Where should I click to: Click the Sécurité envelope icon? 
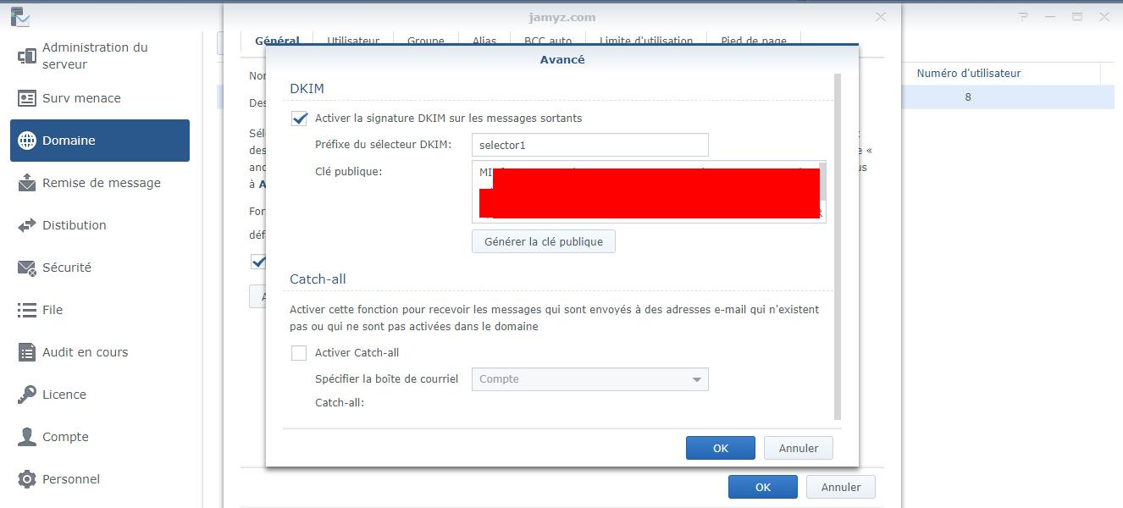pos(26,268)
